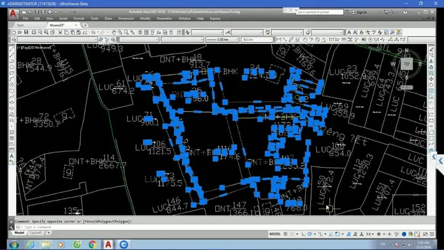Toggle annotation visibility in status bar
The image size is (444, 250).
[349, 234]
